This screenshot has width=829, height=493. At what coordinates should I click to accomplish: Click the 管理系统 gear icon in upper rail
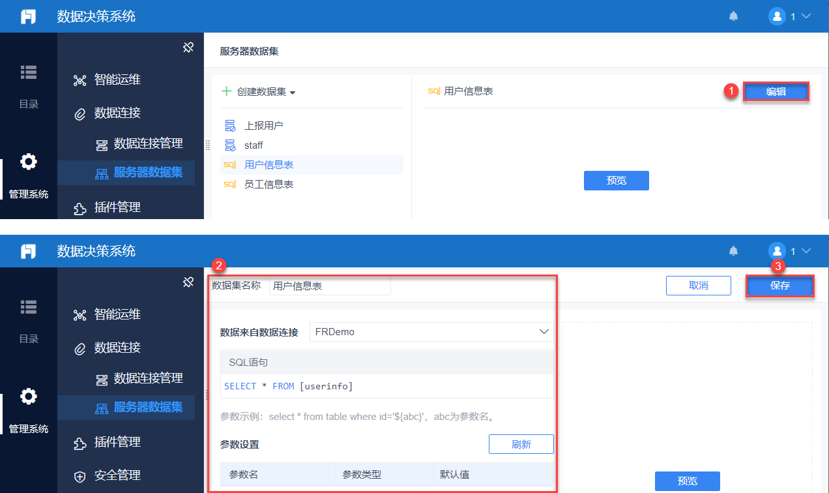[29, 162]
